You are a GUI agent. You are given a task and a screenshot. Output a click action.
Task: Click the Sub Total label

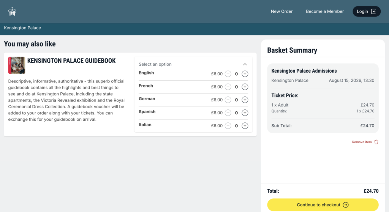pyautogui.click(x=281, y=126)
